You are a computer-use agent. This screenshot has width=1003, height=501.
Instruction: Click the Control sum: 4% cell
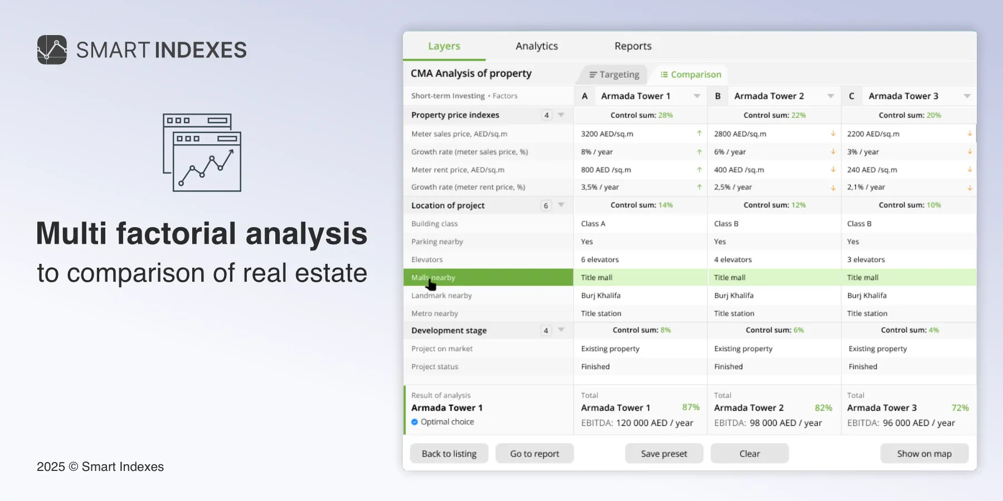pos(910,330)
